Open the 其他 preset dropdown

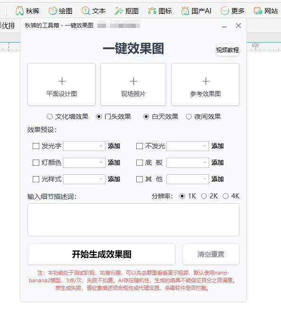188,179
